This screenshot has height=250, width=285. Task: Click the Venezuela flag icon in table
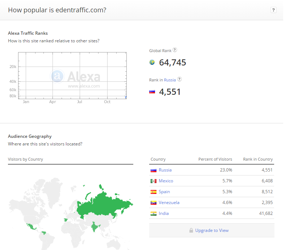[x=154, y=203]
